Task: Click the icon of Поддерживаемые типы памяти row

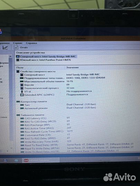Action: pos(22,78)
